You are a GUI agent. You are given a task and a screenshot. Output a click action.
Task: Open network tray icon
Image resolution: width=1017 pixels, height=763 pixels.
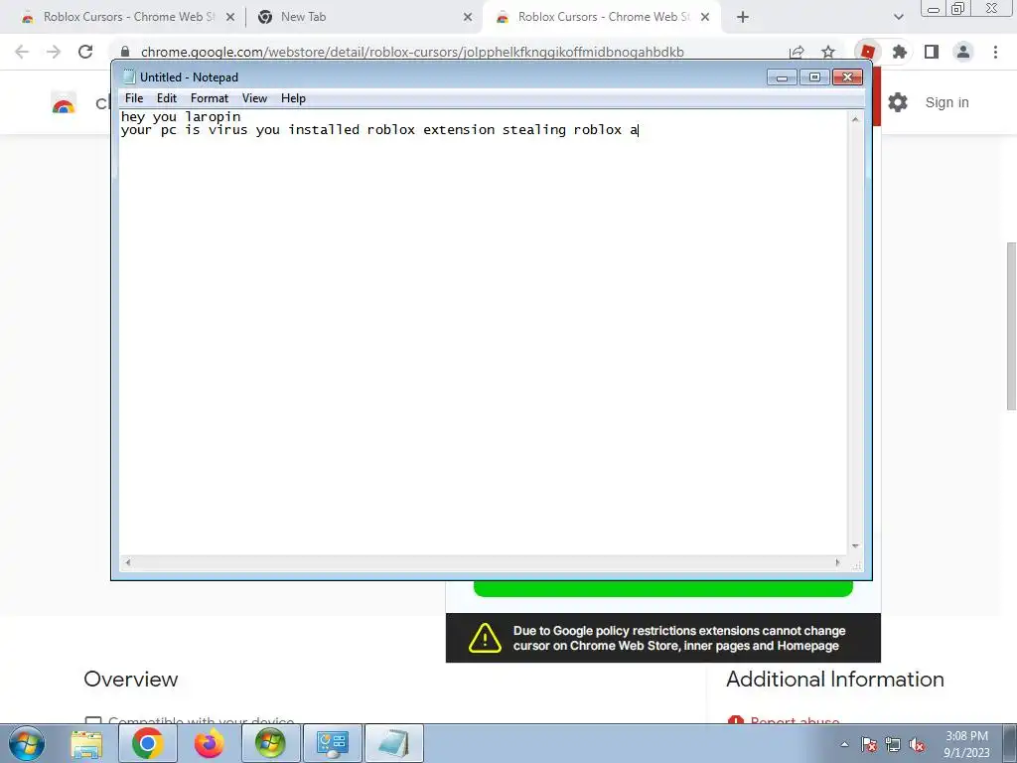[x=893, y=744]
